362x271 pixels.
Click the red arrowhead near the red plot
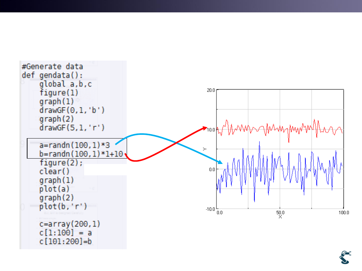205,128
